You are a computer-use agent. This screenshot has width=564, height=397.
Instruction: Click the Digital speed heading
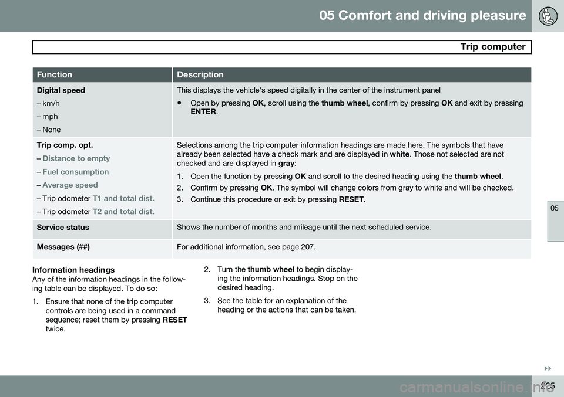[x=61, y=90]
